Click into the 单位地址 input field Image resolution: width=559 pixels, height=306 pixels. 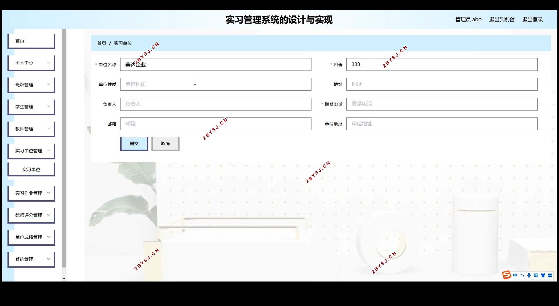pos(442,124)
